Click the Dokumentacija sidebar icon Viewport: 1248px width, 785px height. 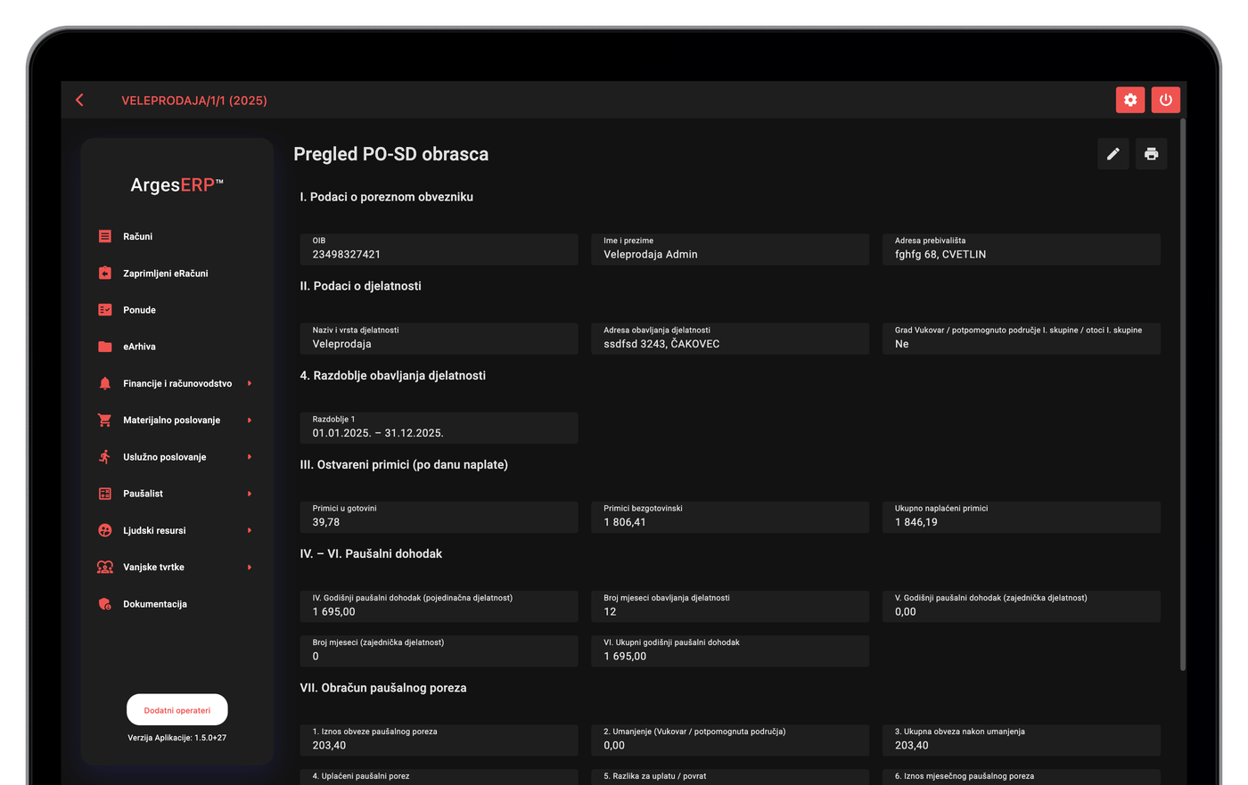(105, 604)
